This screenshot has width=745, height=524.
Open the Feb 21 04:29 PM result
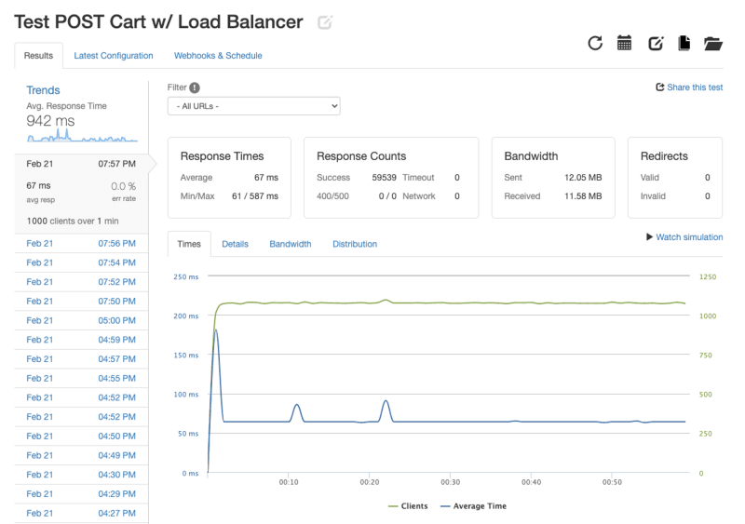click(81, 494)
